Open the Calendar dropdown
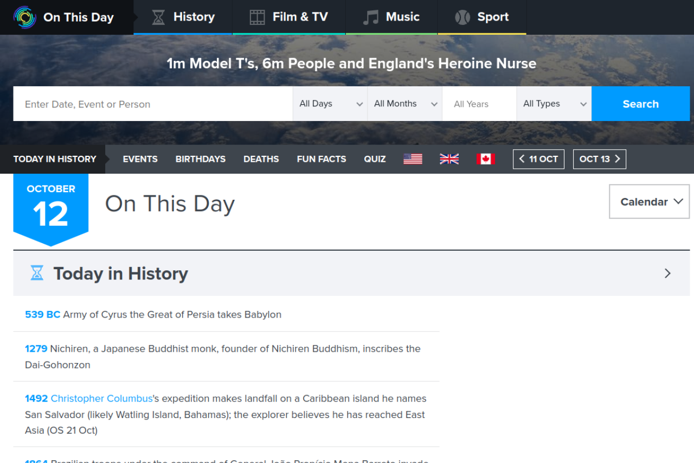Screen dimensions: 694x463 click(650, 201)
